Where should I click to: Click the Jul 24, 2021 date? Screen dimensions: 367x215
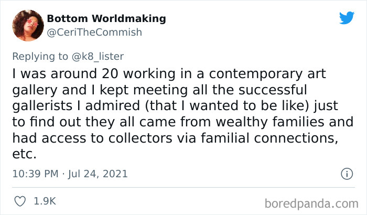tap(98, 174)
